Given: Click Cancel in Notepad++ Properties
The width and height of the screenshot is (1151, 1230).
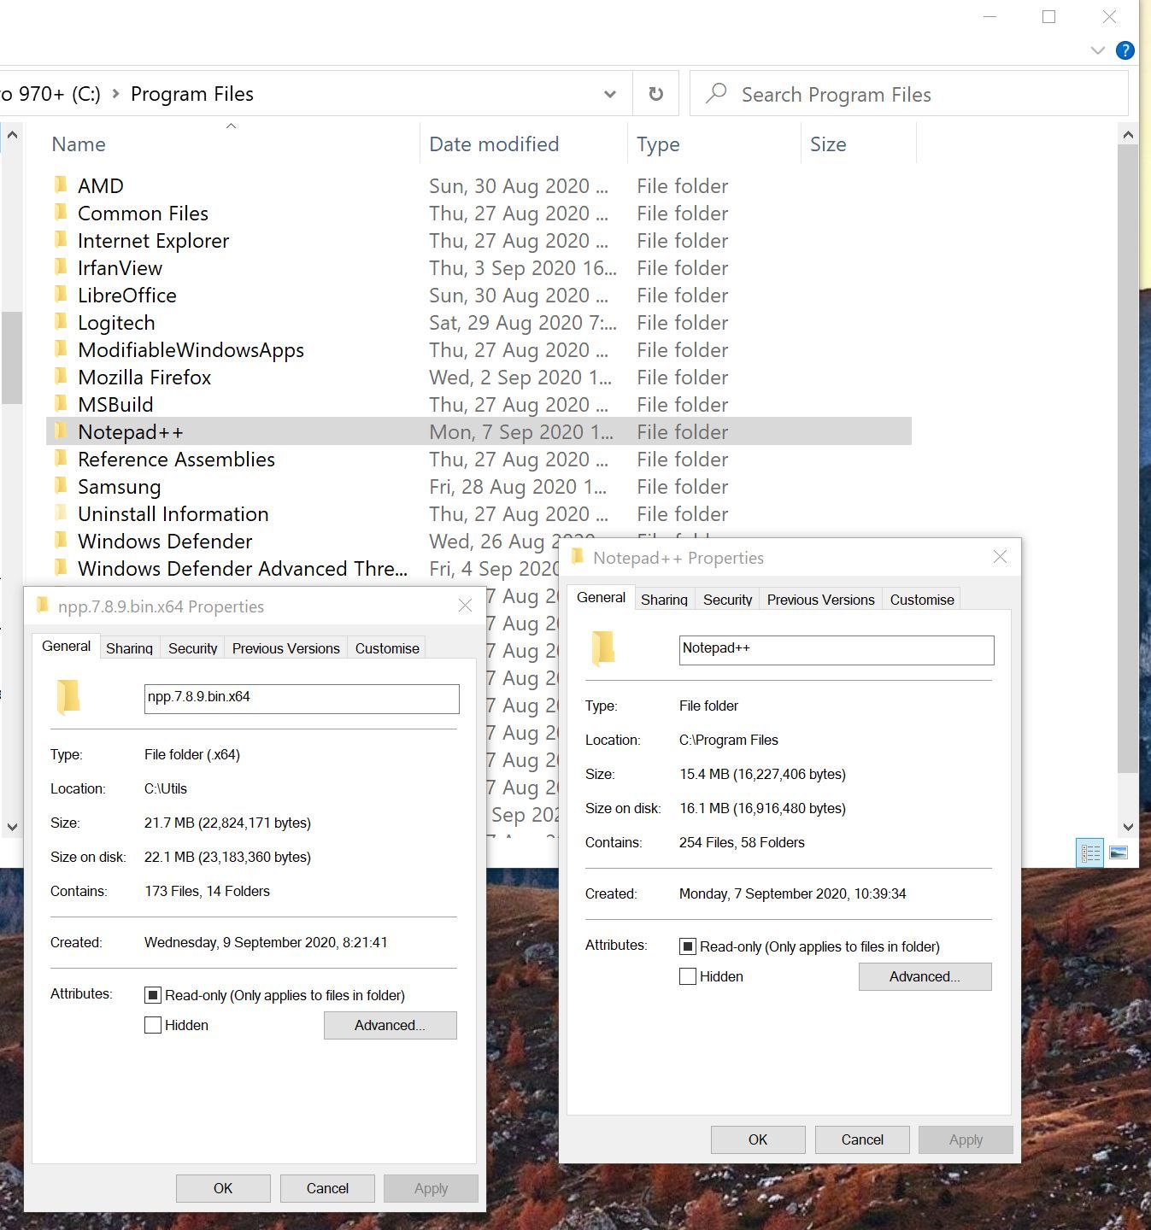Looking at the screenshot, I should click(x=862, y=1139).
